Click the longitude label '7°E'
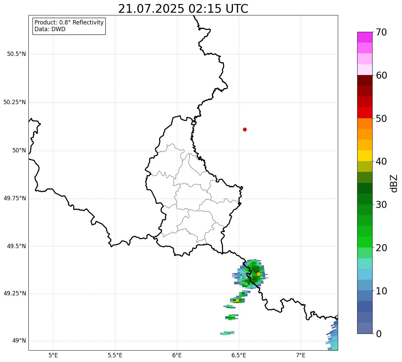 tap(301, 355)
